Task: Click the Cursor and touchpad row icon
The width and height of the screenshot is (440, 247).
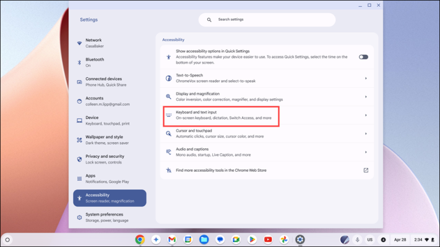Action: pyautogui.click(x=168, y=133)
